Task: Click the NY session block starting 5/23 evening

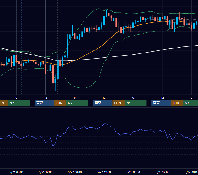Action: pos(190,103)
